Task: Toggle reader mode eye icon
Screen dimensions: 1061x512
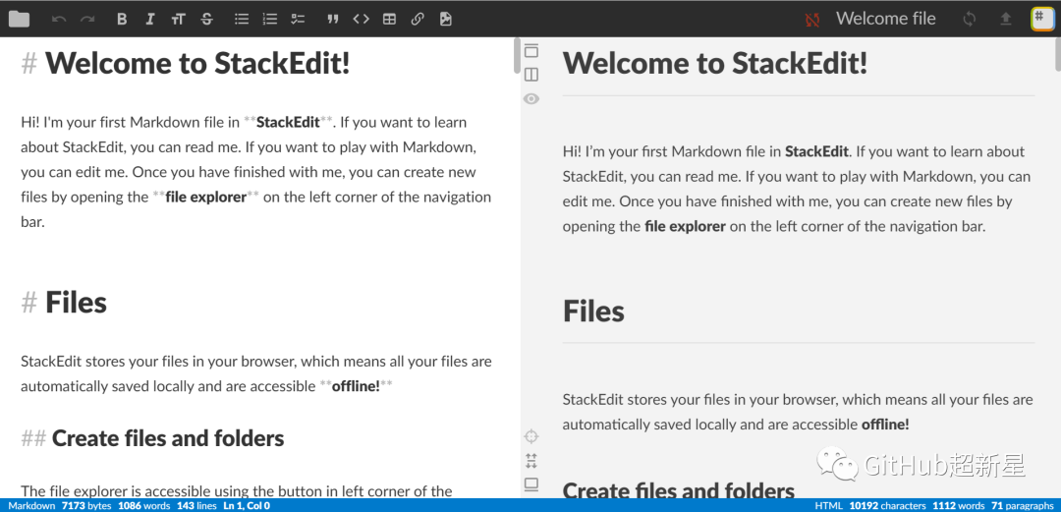Action: tap(531, 99)
